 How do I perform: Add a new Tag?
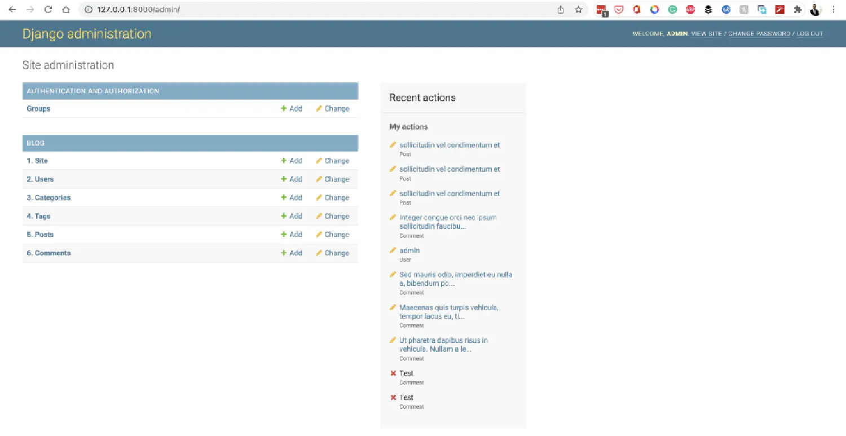click(x=292, y=216)
